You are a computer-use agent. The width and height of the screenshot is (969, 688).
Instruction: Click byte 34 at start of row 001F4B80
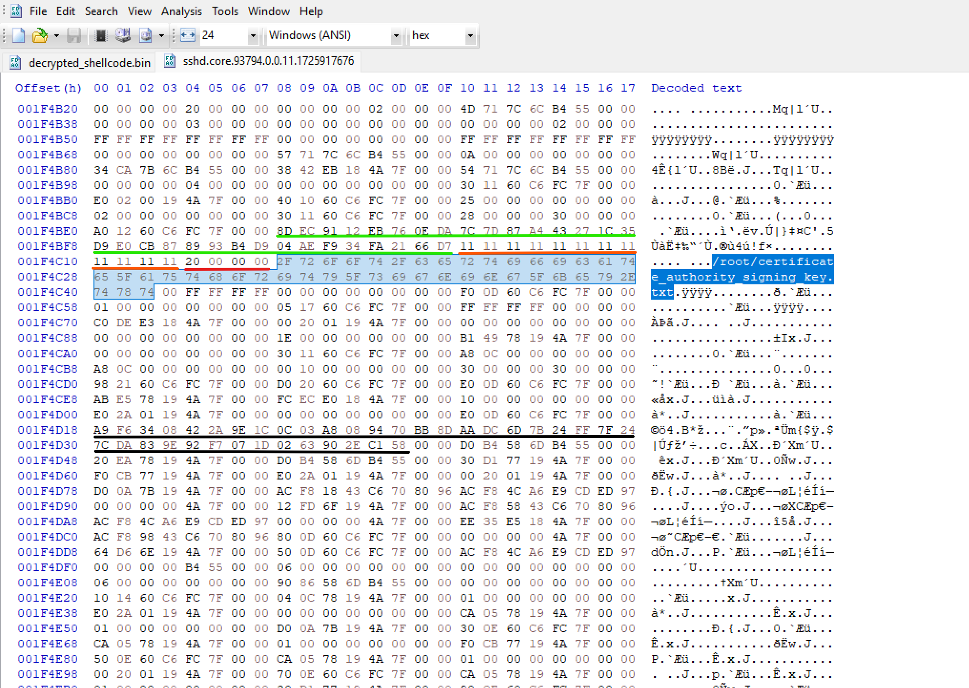click(x=101, y=170)
